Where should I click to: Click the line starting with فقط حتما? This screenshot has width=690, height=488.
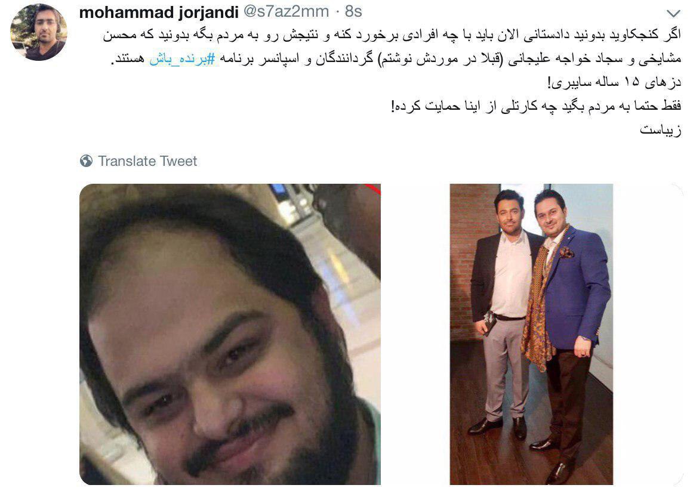pos(537,106)
